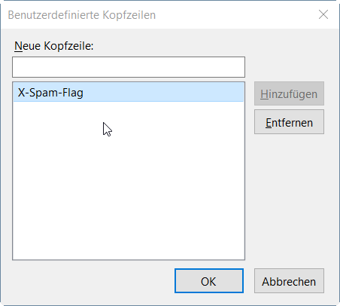340x306 pixels.
Task: Close the Benutzerdefinierte Kopfzeilen dialog with X
Action: 323,14
